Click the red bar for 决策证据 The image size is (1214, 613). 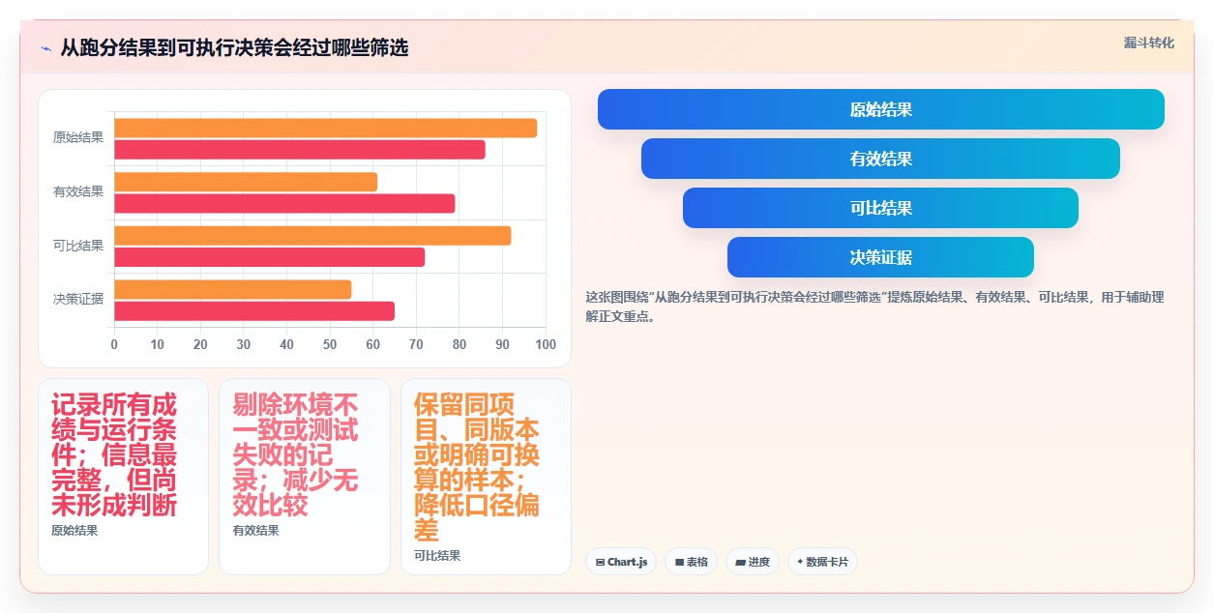click(254, 311)
